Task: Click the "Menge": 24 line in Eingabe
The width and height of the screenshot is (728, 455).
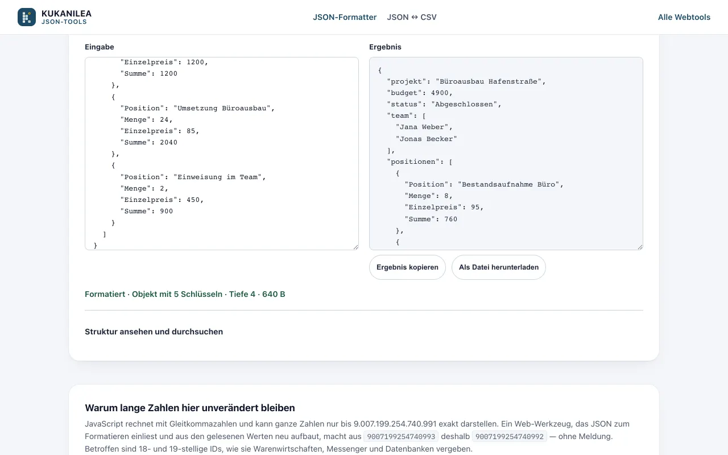Action: [x=146, y=119]
